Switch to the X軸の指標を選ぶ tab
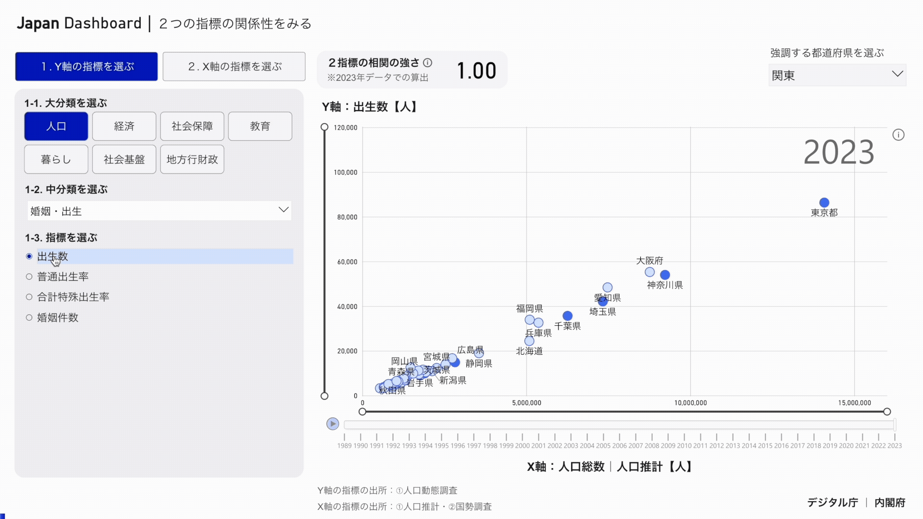This screenshot has height=519, width=923. 234,66
